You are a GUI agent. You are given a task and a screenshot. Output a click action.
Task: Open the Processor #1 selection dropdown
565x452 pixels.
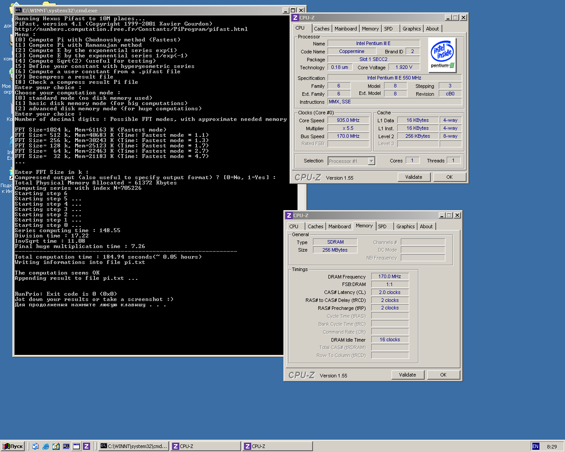pyautogui.click(x=371, y=161)
